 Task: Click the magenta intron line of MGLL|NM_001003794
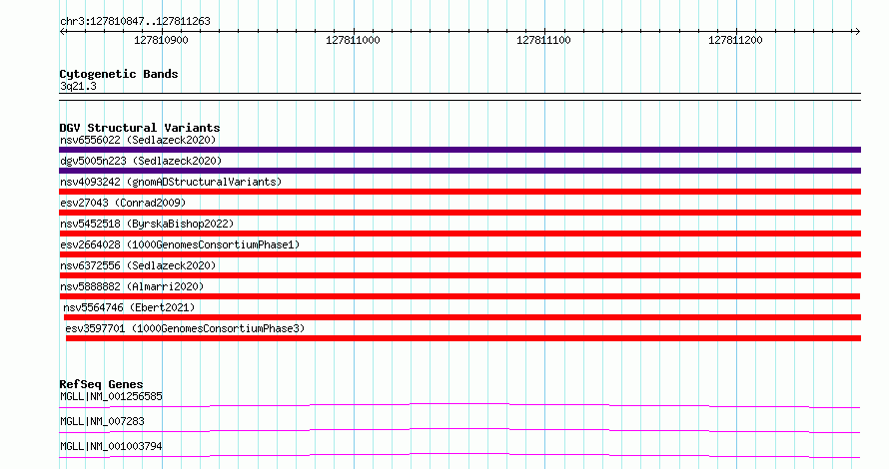459,454
